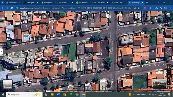Open the browser tab search dropdown
This screenshot has width=173, height=97.
click(3, 3)
